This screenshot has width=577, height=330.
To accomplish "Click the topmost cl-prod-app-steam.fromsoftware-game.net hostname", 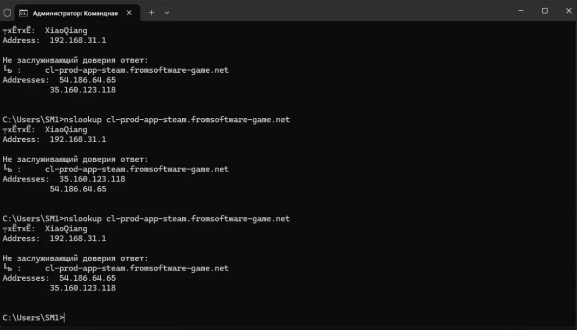I will [136, 70].
